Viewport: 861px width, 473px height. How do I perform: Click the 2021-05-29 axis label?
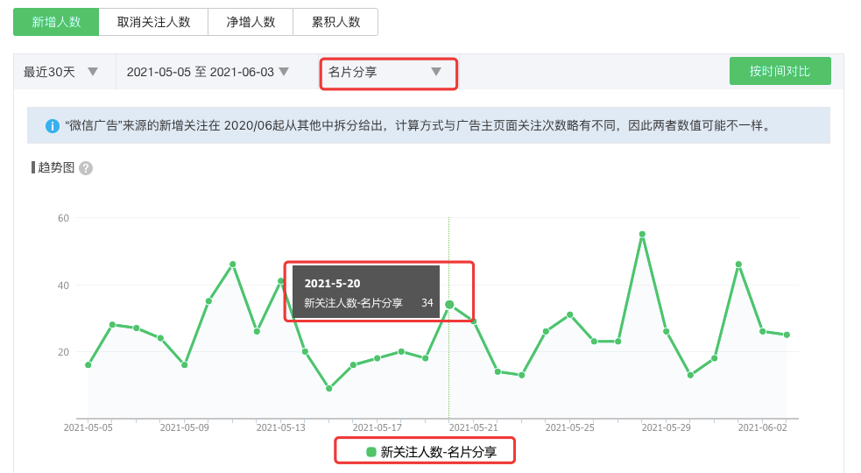666,427
